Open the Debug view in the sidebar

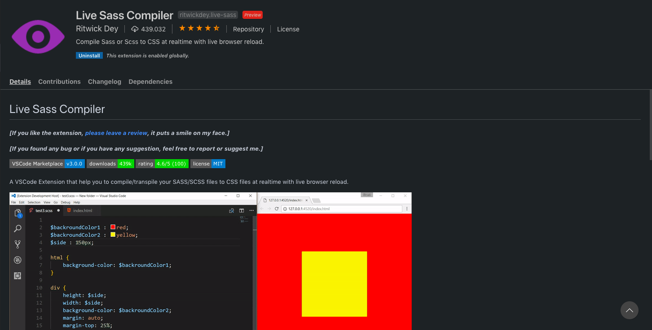18,260
